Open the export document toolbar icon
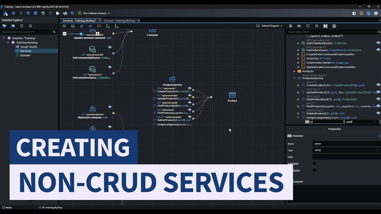The width and height of the screenshot is (381, 214). point(58,13)
